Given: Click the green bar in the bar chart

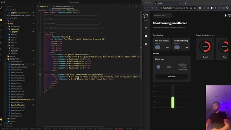Looking at the screenshot, I should (x=173, y=103).
